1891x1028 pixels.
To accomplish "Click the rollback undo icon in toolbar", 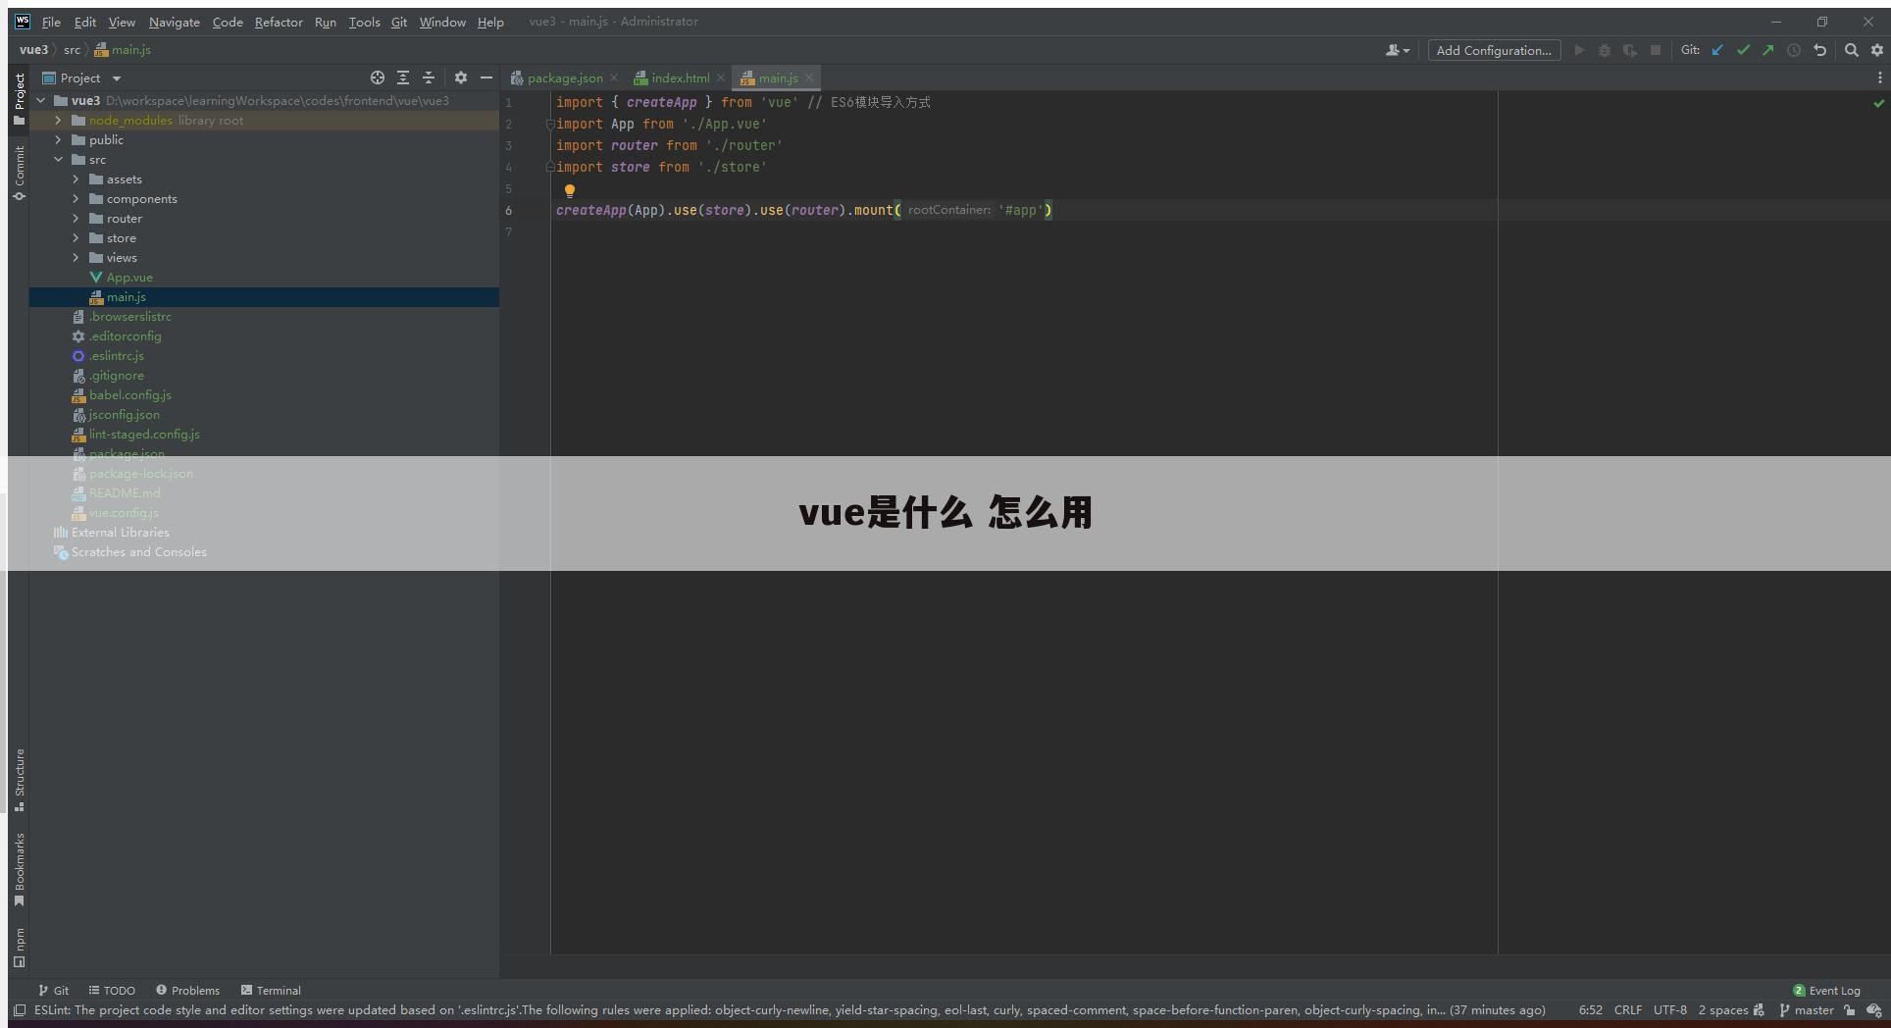I will (x=1819, y=50).
